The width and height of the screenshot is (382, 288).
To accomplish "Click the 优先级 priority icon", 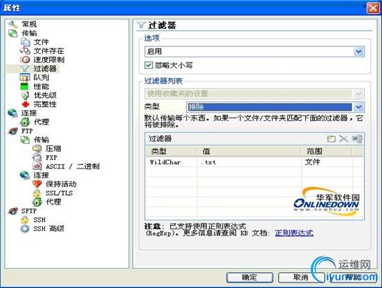I will (x=25, y=95).
